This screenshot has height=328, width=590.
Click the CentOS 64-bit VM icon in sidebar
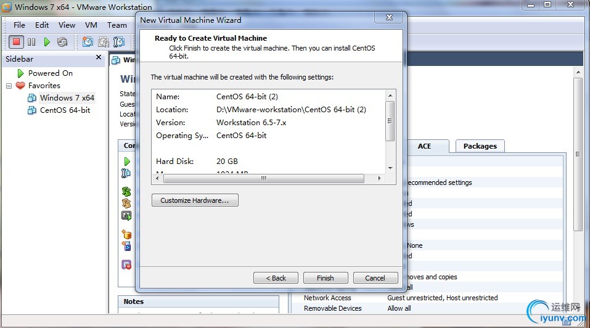coord(32,110)
